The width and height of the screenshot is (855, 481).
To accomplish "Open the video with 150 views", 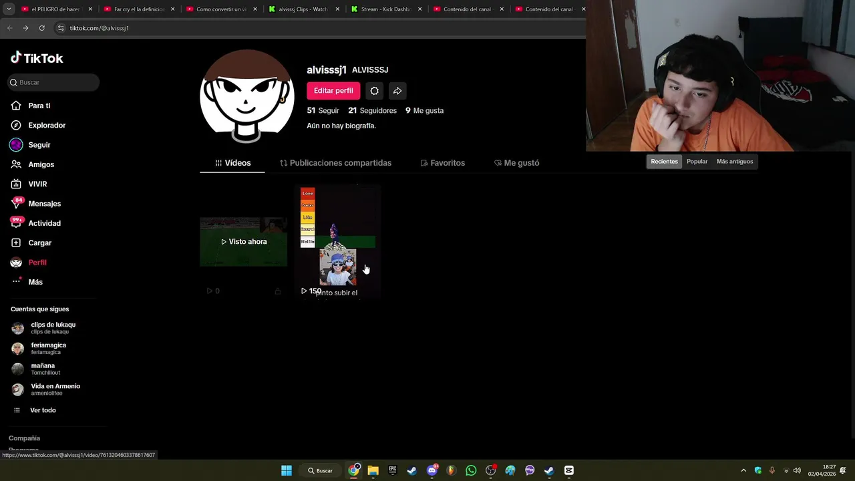I will click(337, 242).
